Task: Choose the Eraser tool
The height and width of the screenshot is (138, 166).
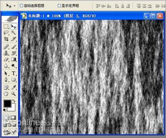Action: click(6, 59)
